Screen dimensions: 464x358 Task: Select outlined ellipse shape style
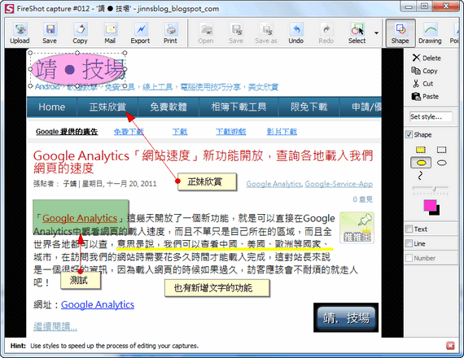[441, 163]
